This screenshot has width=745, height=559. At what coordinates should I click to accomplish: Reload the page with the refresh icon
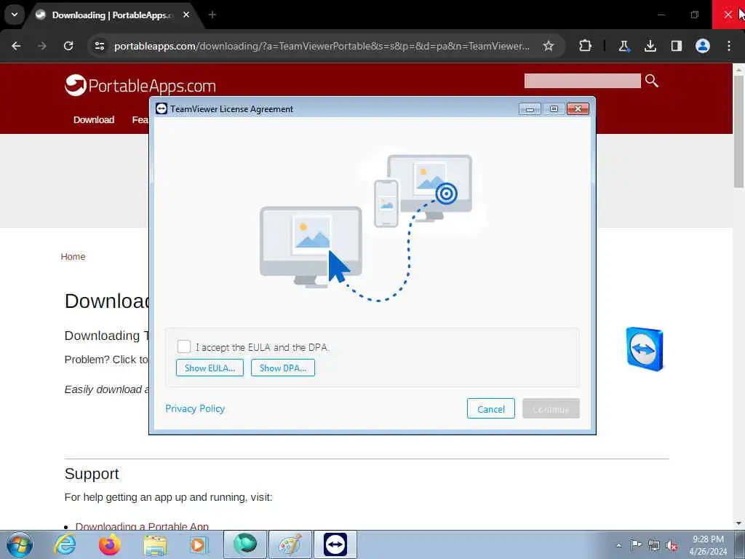click(x=68, y=46)
